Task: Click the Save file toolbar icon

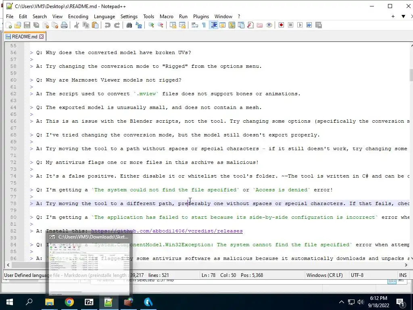Action: 27,25
